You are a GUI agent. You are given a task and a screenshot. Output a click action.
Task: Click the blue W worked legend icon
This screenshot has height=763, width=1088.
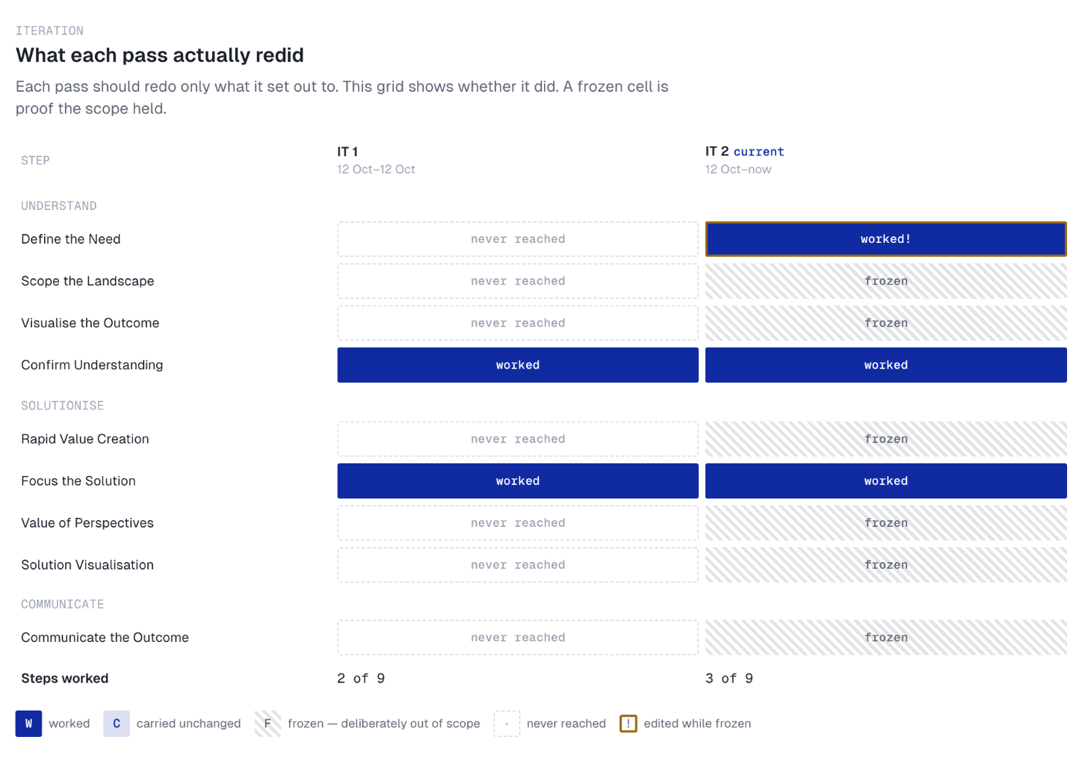point(28,723)
